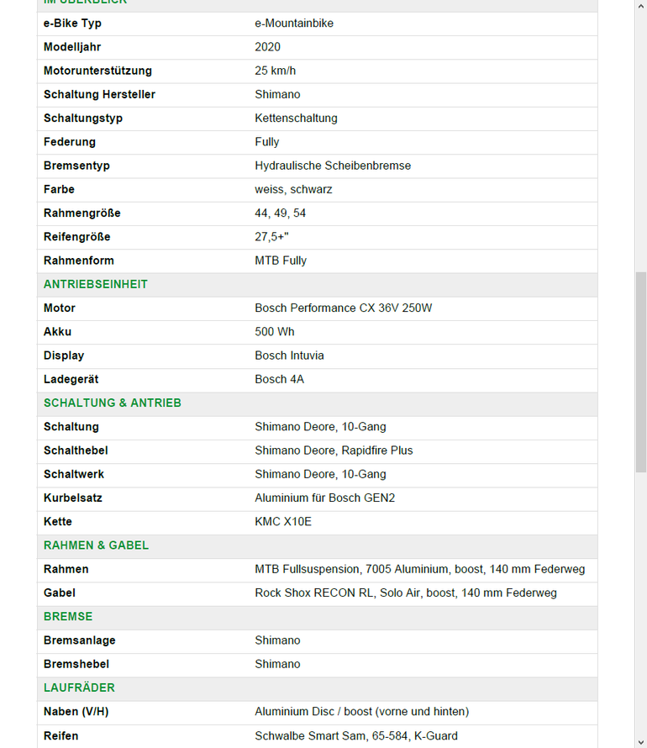Select 'Shimano' in Schaltung Hersteller row

[x=277, y=94]
